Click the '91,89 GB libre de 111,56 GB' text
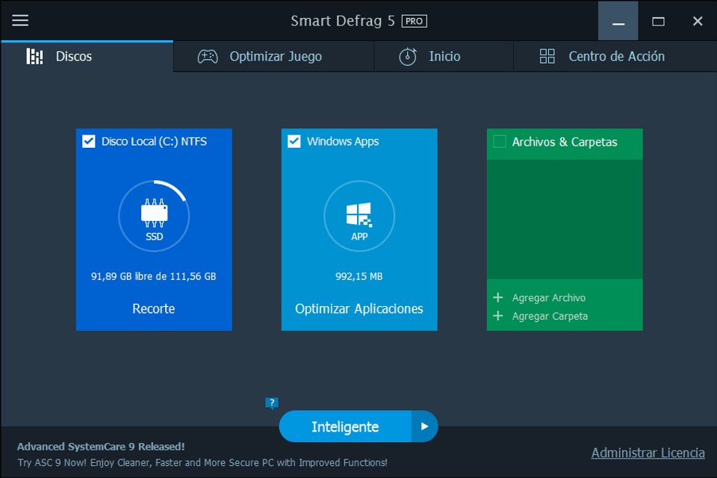 pyautogui.click(x=154, y=276)
